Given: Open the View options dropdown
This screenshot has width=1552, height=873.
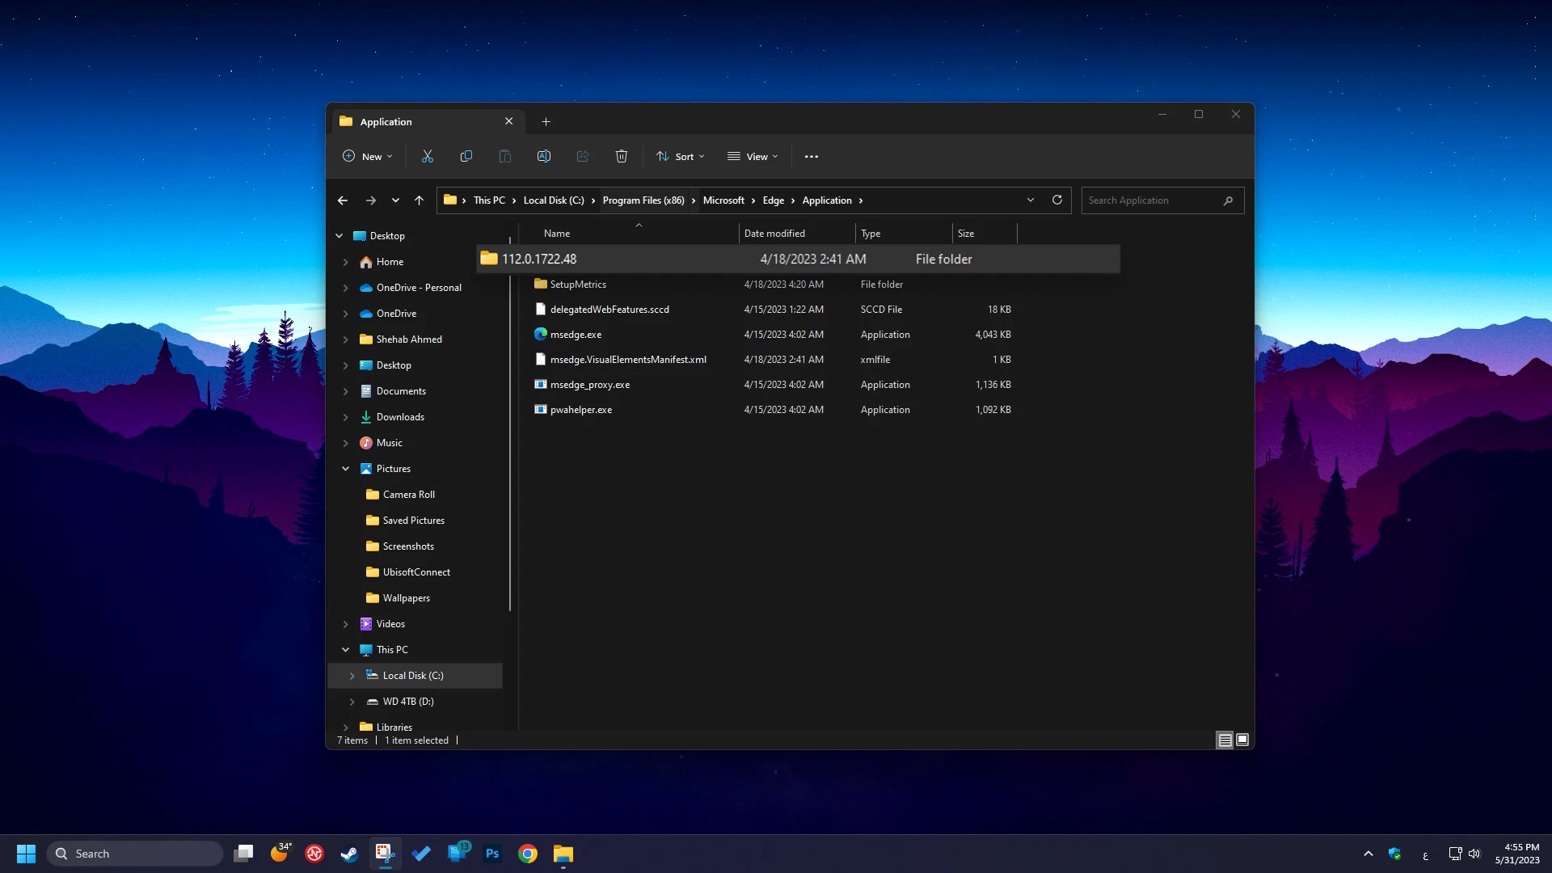Looking at the screenshot, I should (753, 156).
